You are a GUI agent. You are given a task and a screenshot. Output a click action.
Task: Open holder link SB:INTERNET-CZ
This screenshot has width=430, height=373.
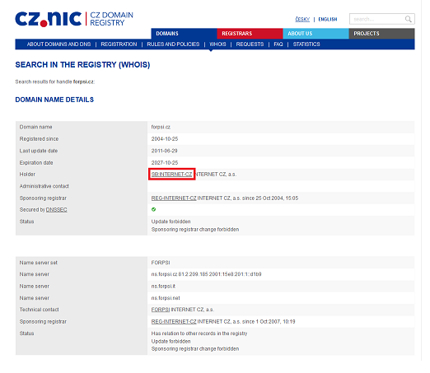pos(171,175)
